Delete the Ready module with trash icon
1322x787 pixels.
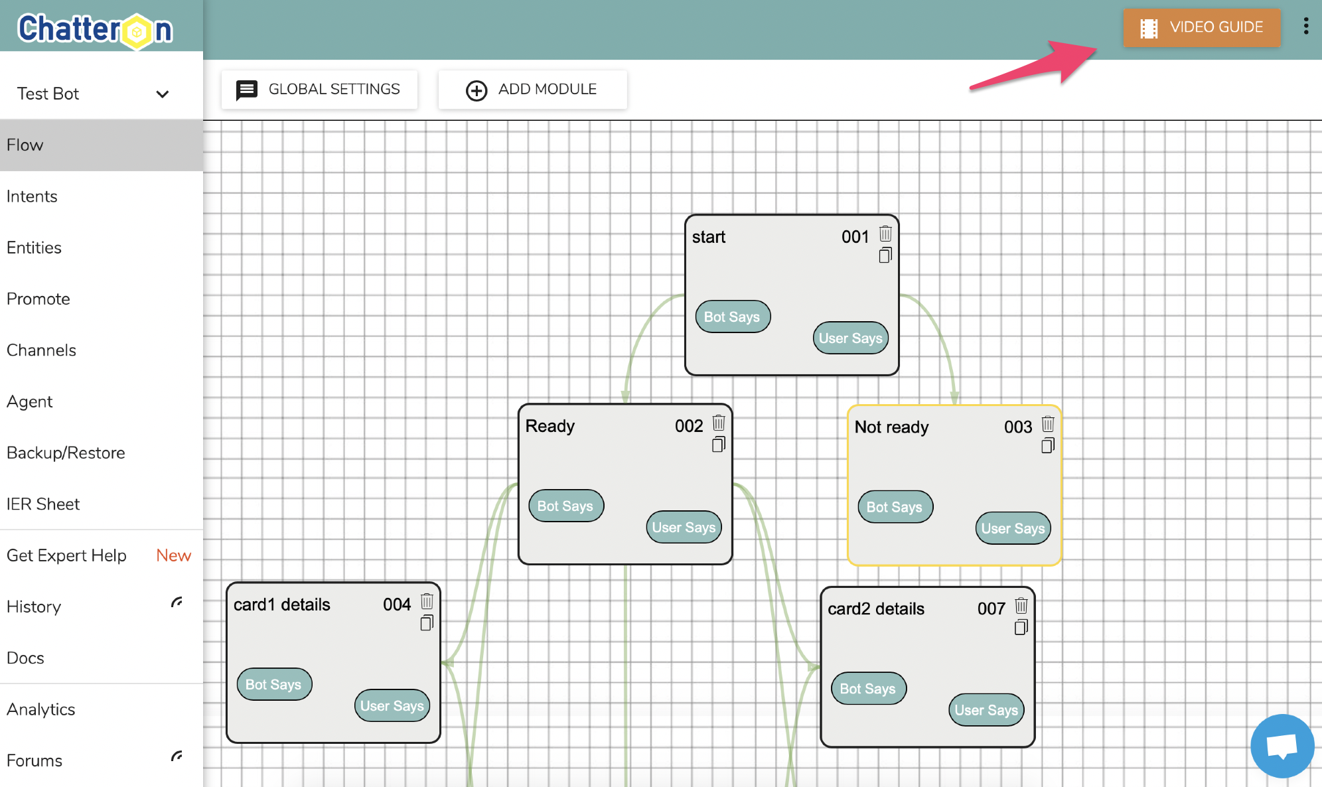[x=719, y=423]
